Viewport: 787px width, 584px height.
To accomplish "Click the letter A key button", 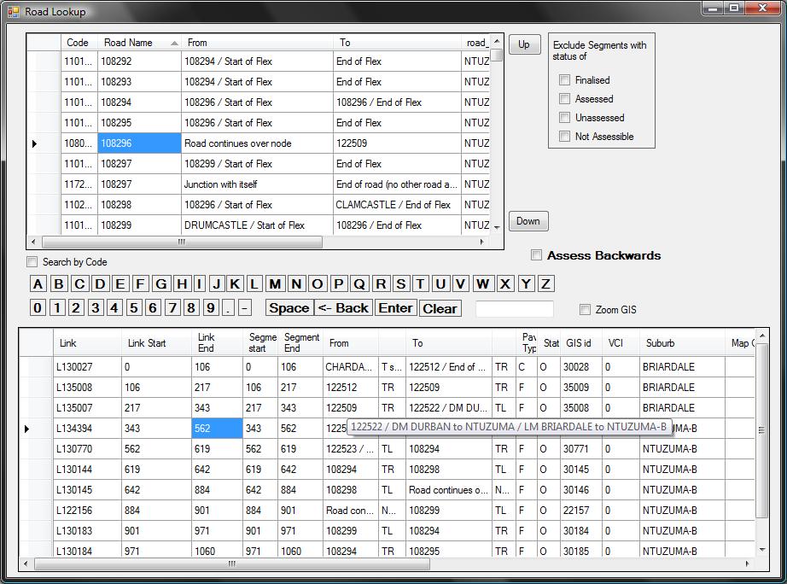I will 38,284.
